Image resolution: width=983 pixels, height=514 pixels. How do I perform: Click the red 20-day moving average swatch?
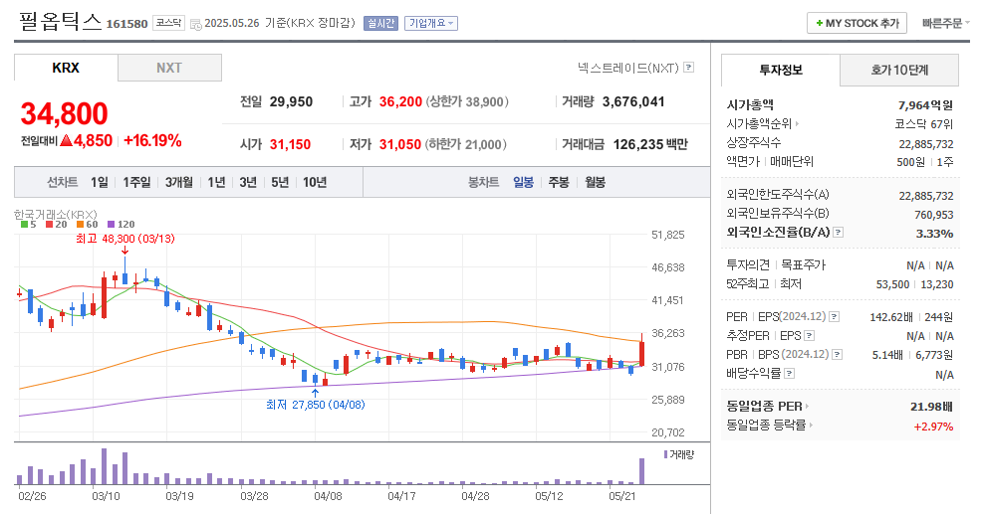coord(49,224)
